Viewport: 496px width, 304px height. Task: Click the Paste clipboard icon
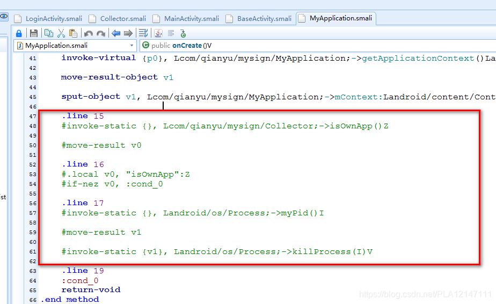pos(73,33)
